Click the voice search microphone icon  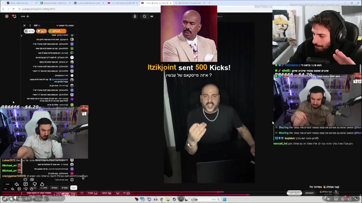135,16
